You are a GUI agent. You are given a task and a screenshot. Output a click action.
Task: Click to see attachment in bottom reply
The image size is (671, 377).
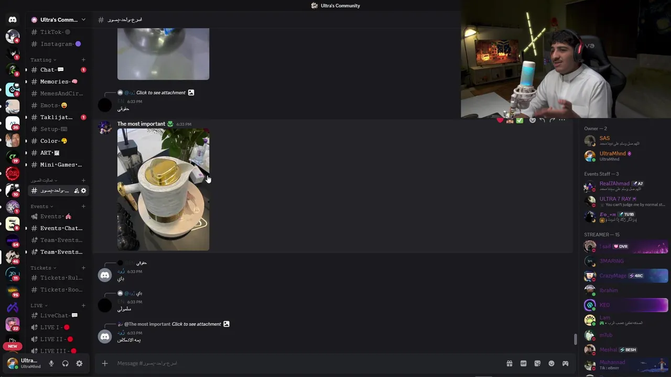197,324
